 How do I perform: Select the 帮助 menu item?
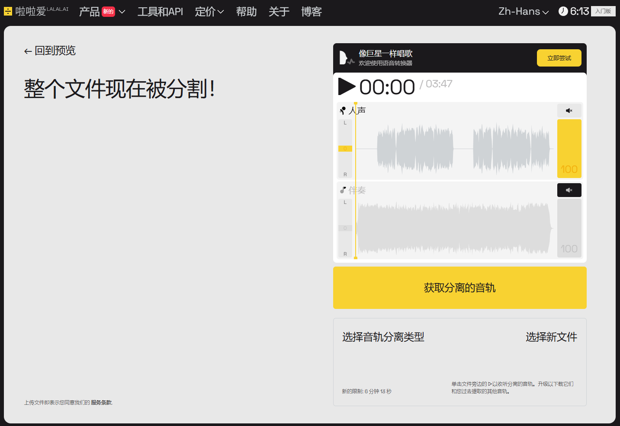246,12
